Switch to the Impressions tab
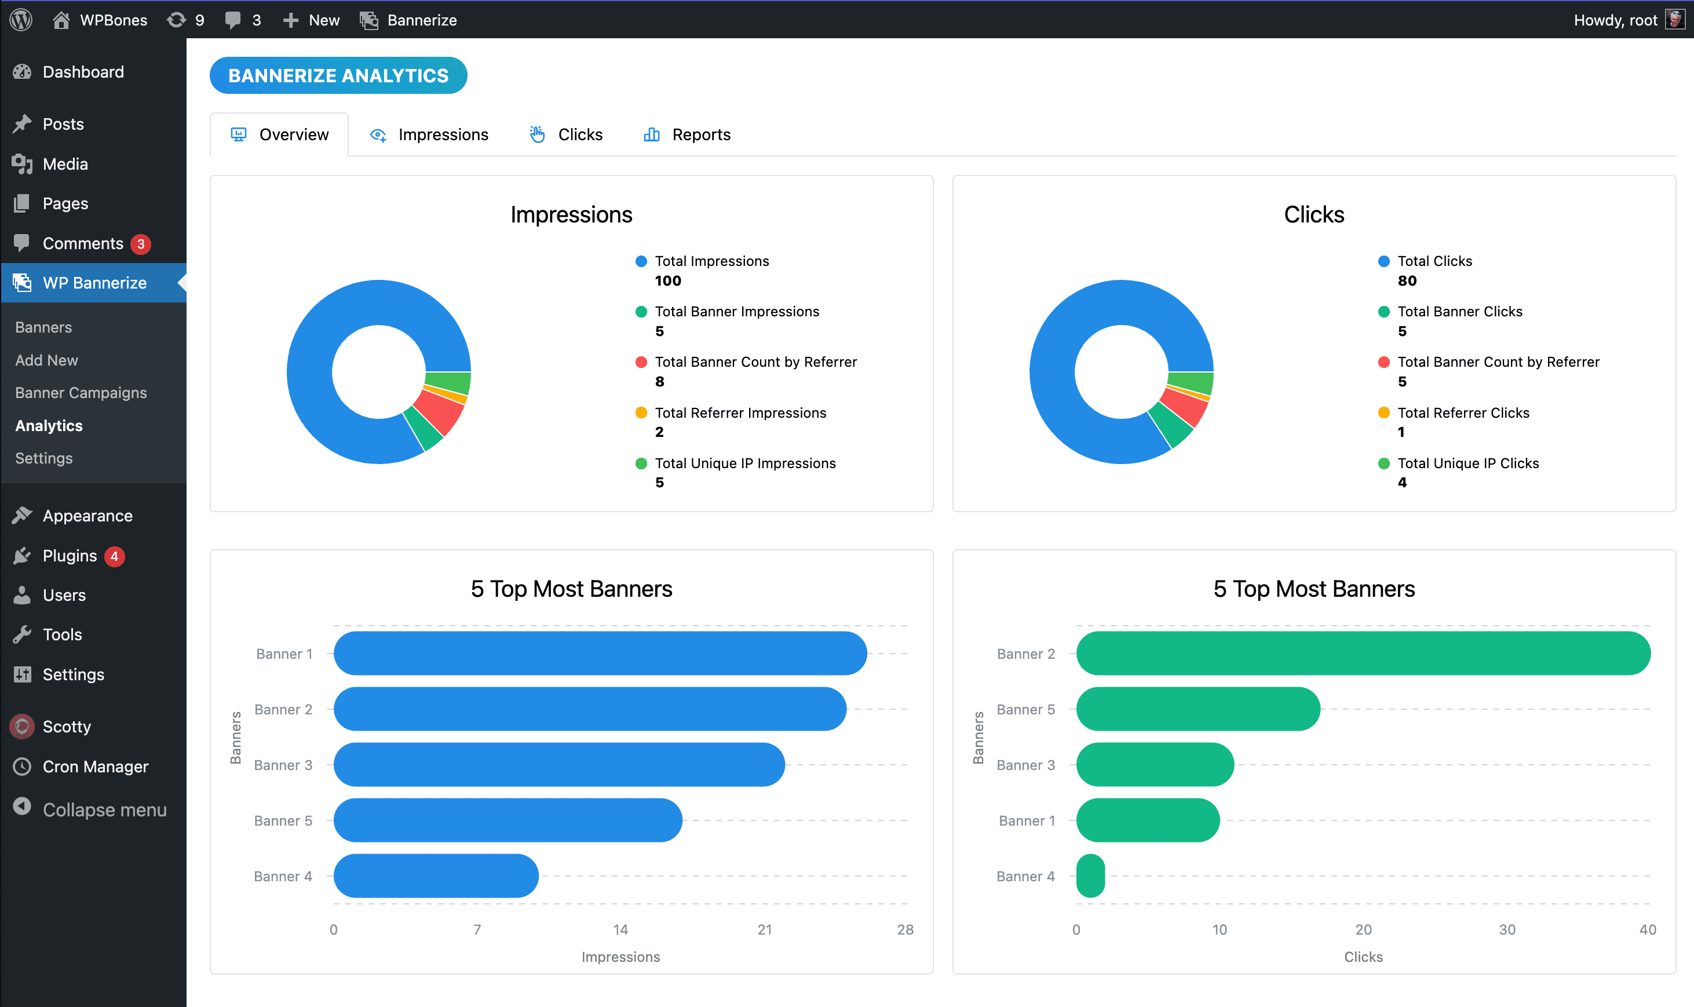This screenshot has height=1007, width=1694. [429, 134]
